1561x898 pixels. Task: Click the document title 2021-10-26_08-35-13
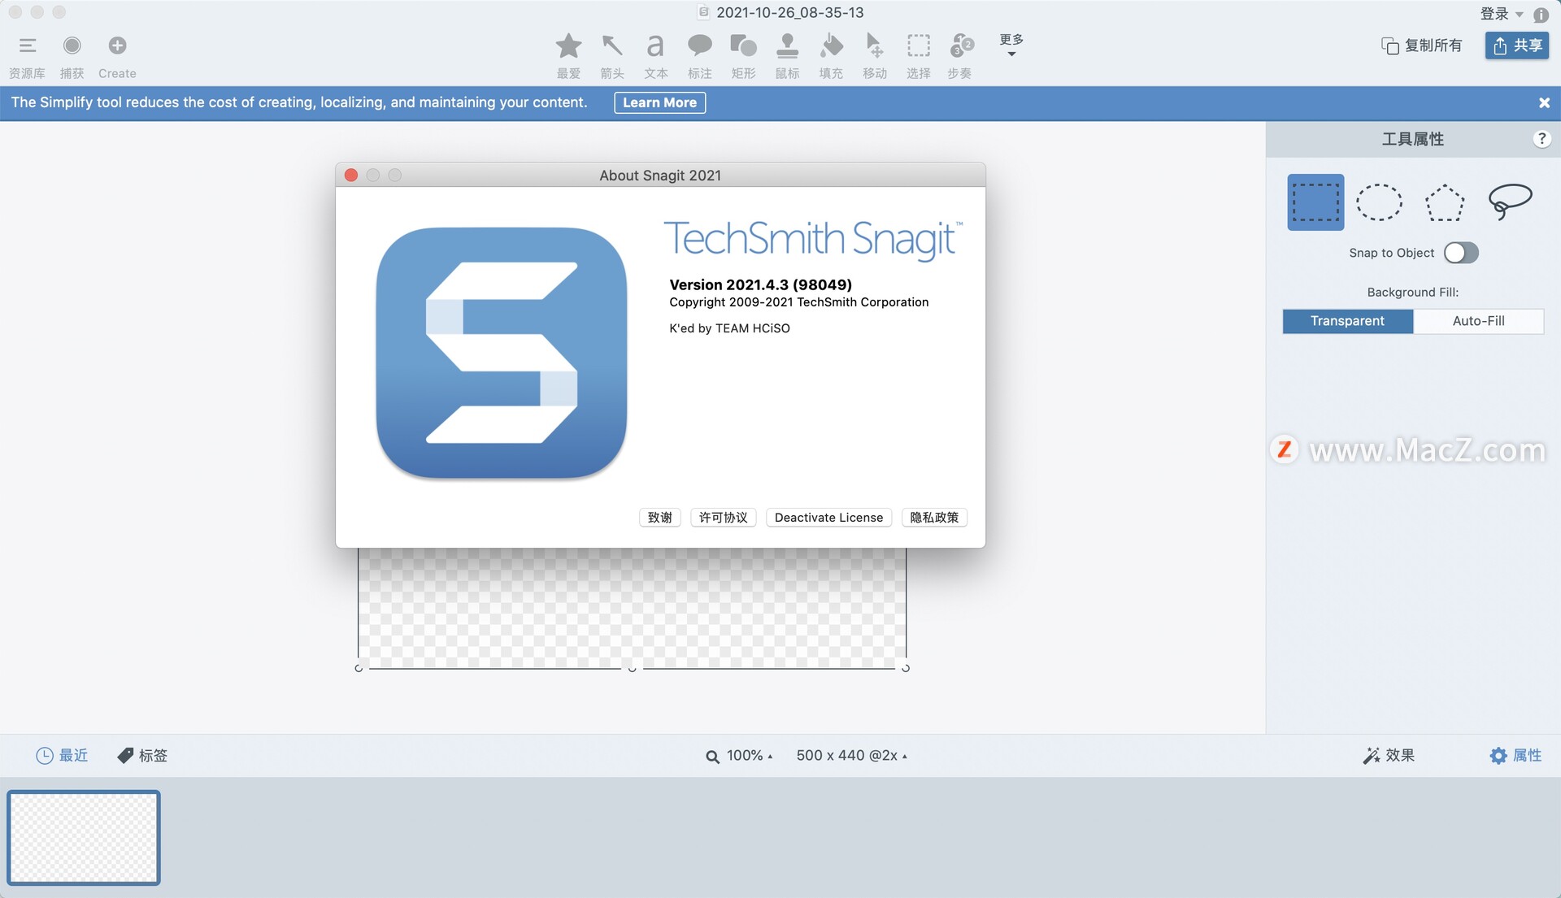click(x=789, y=12)
